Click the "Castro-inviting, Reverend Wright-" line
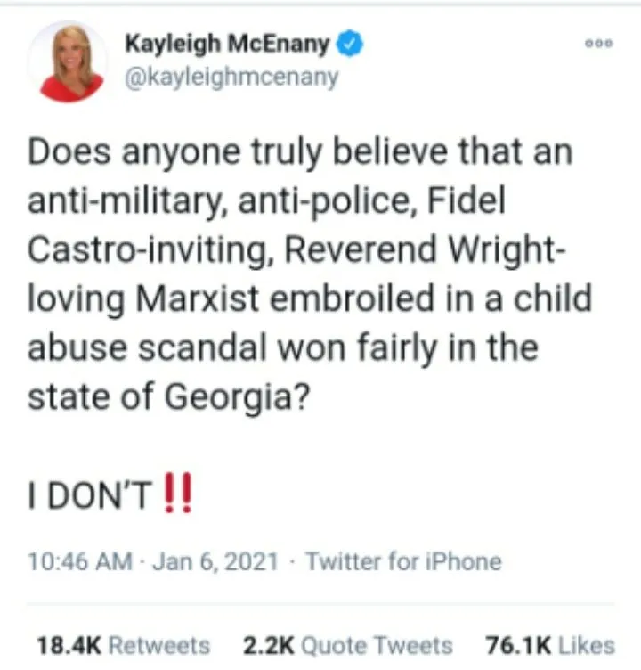 297,251
